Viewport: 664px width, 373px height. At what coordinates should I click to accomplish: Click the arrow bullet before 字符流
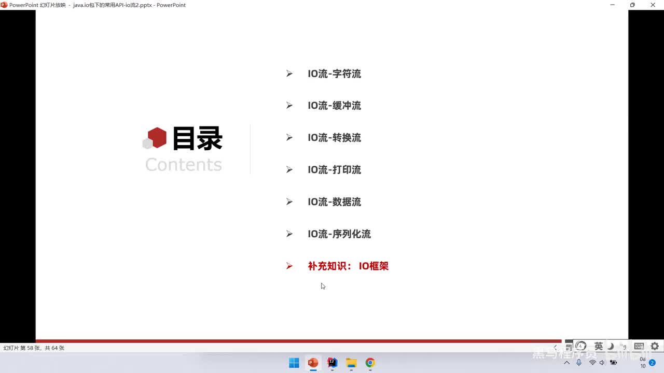(x=289, y=74)
